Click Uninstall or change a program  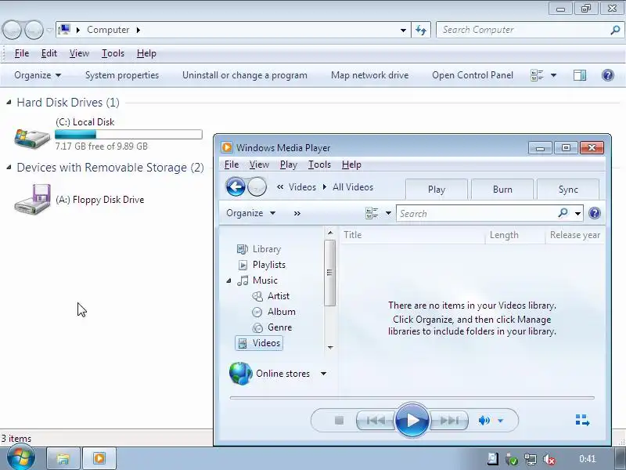(245, 75)
